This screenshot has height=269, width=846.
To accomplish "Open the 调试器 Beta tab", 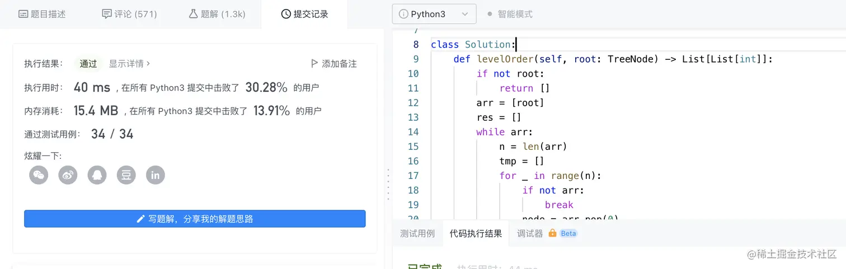I will 547,233.
